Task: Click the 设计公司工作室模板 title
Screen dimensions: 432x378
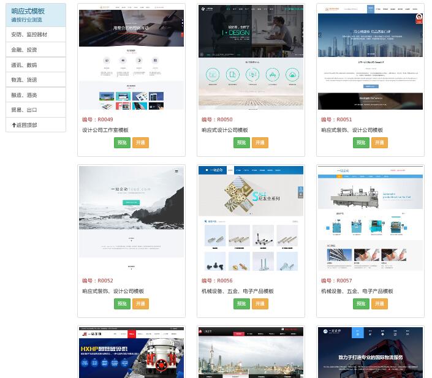Action: pyautogui.click(x=105, y=130)
